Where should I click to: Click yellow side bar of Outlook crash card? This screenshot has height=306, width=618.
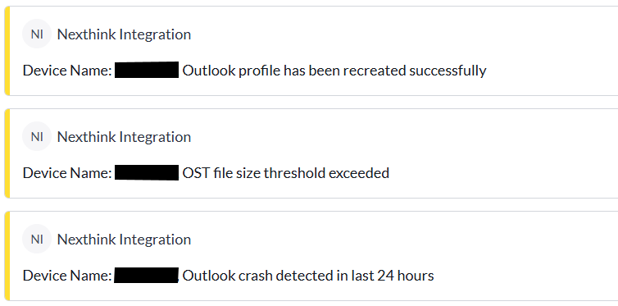(x=7, y=256)
